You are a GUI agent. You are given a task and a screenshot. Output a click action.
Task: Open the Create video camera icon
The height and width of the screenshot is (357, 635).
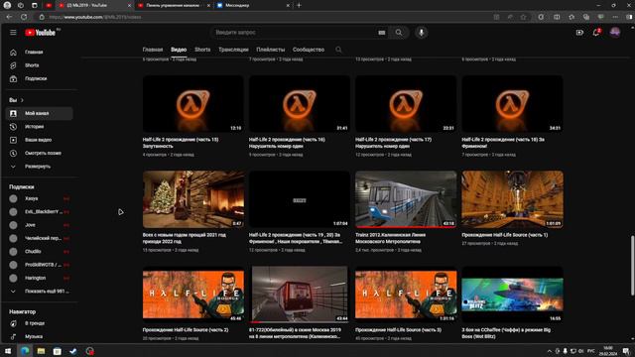click(x=579, y=33)
